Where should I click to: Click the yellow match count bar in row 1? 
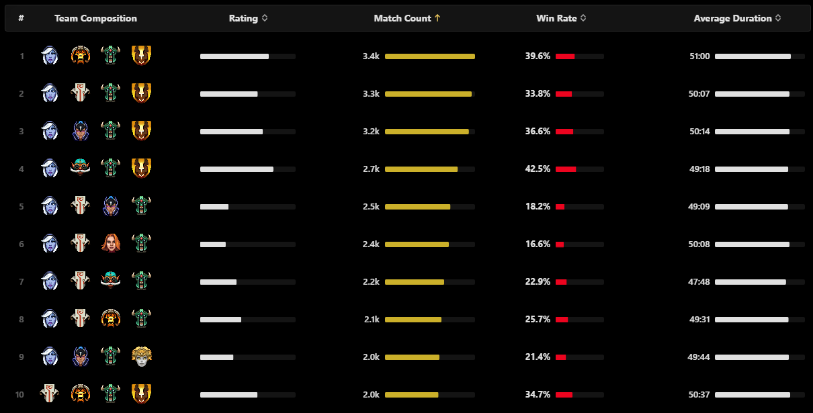coord(429,56)
